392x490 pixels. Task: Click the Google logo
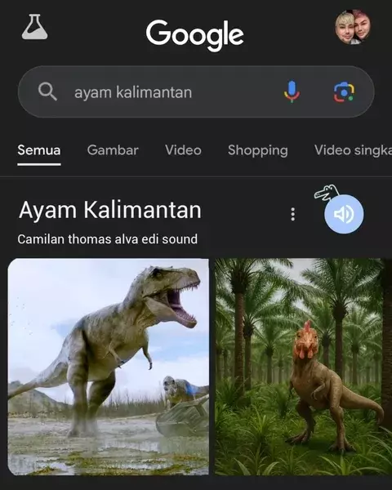pyautogui.click(x=194, y=35)
